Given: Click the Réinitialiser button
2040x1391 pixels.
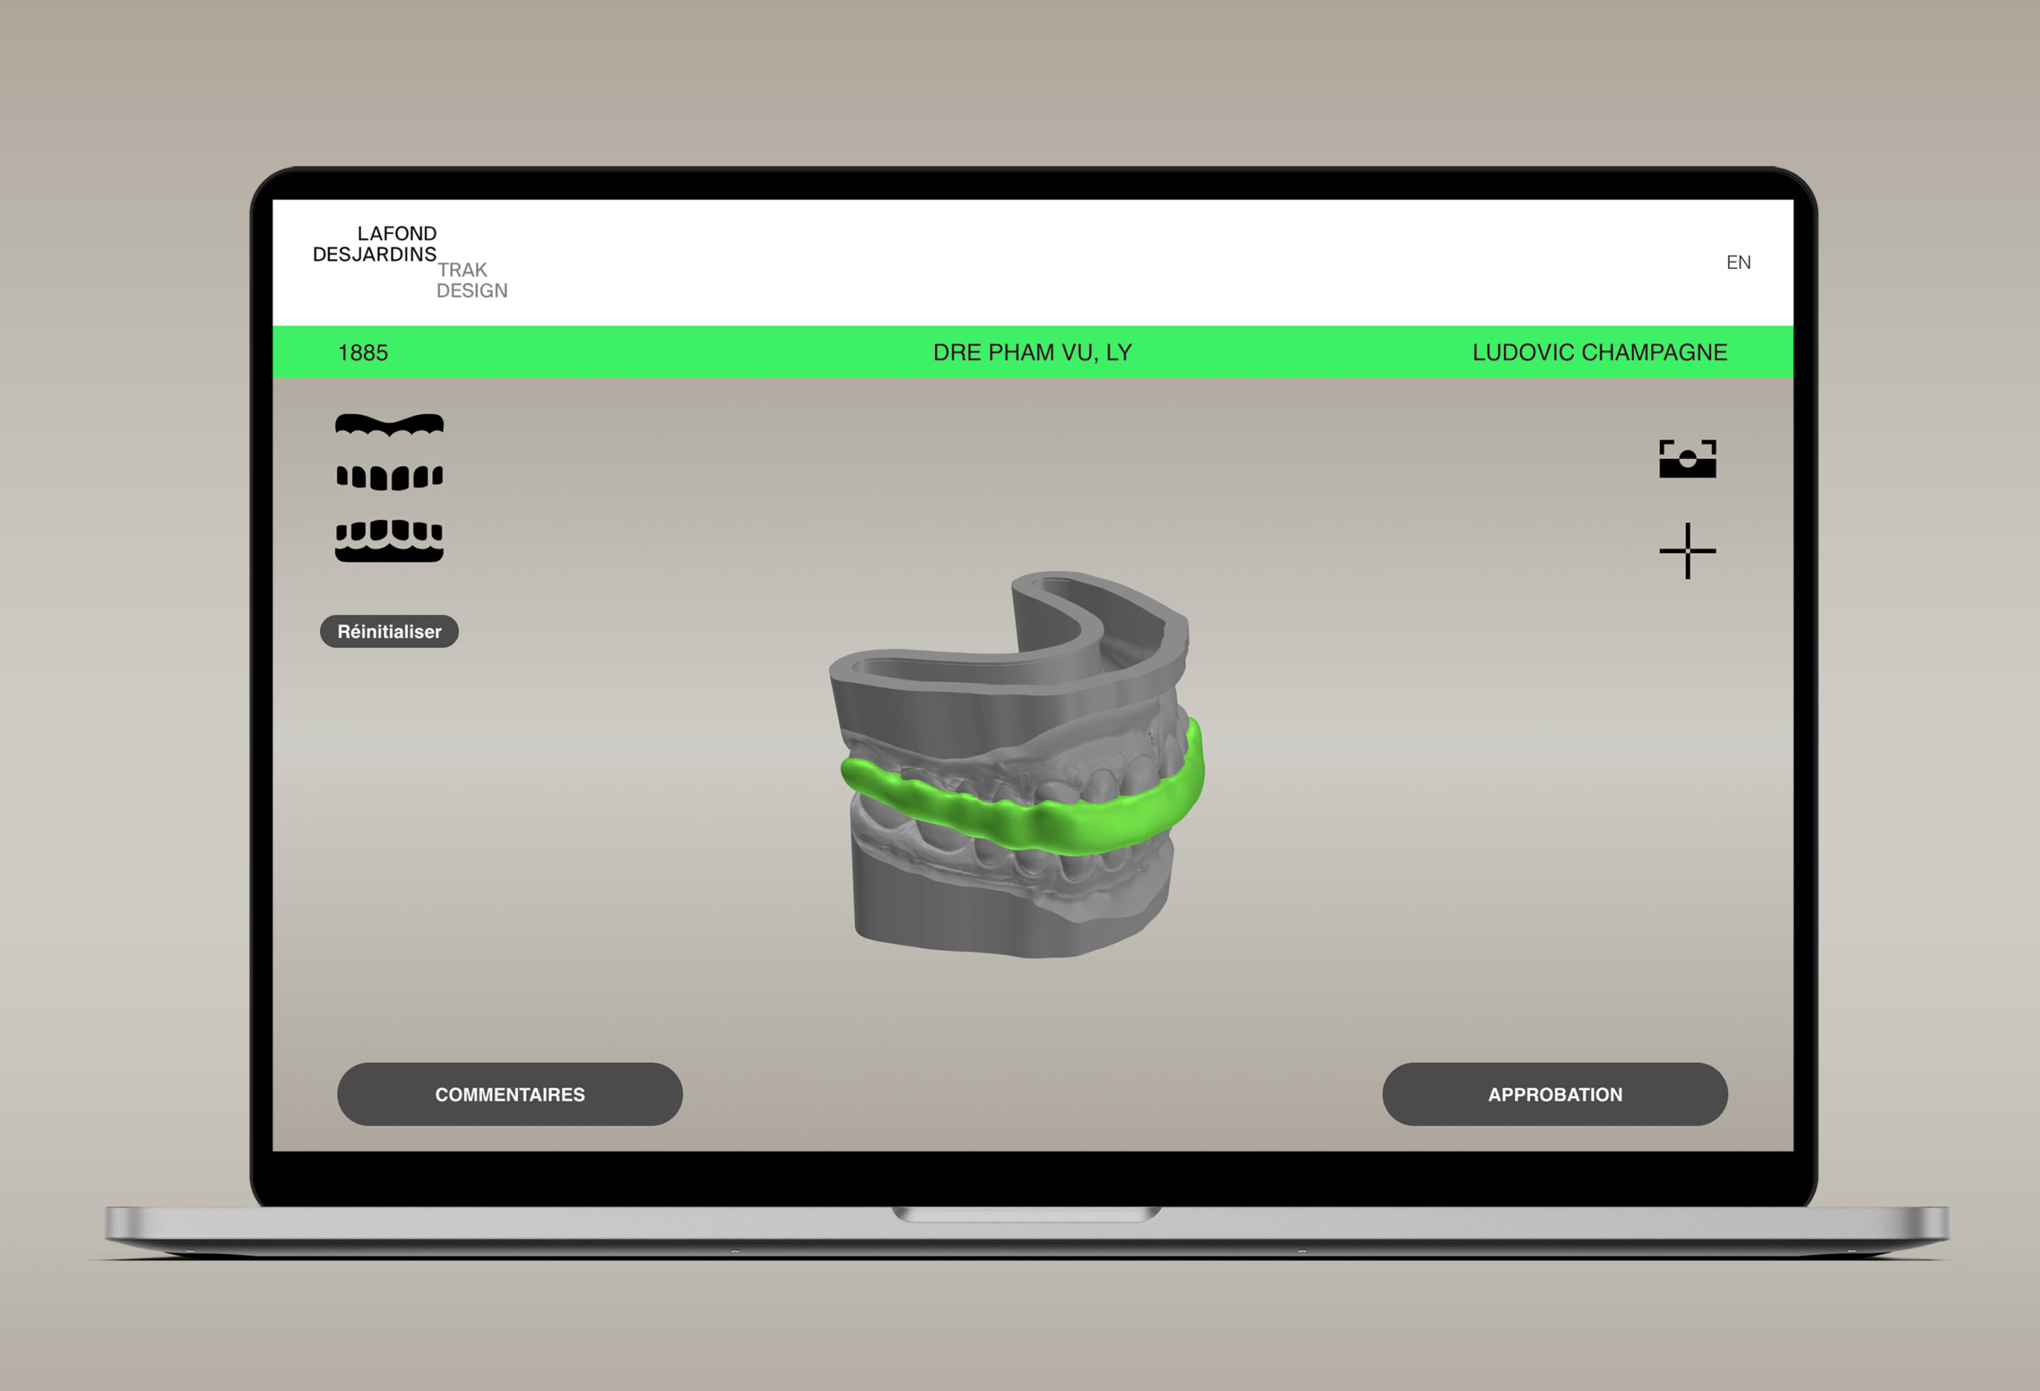Looking at the screenshot, I should click(389, 631).
